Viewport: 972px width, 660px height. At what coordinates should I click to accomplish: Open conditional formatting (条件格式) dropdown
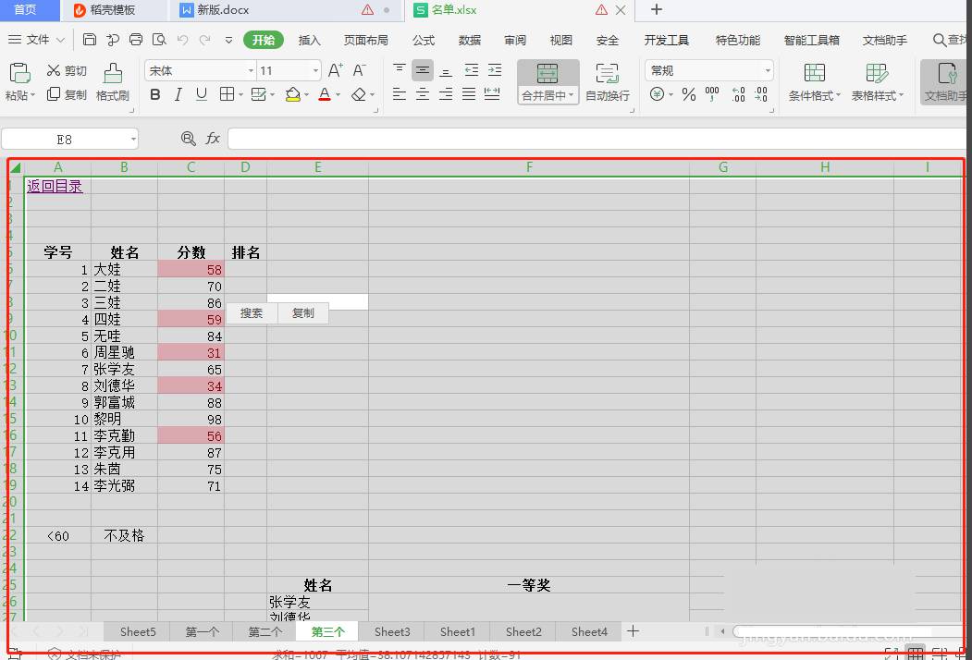coord(815,81)
